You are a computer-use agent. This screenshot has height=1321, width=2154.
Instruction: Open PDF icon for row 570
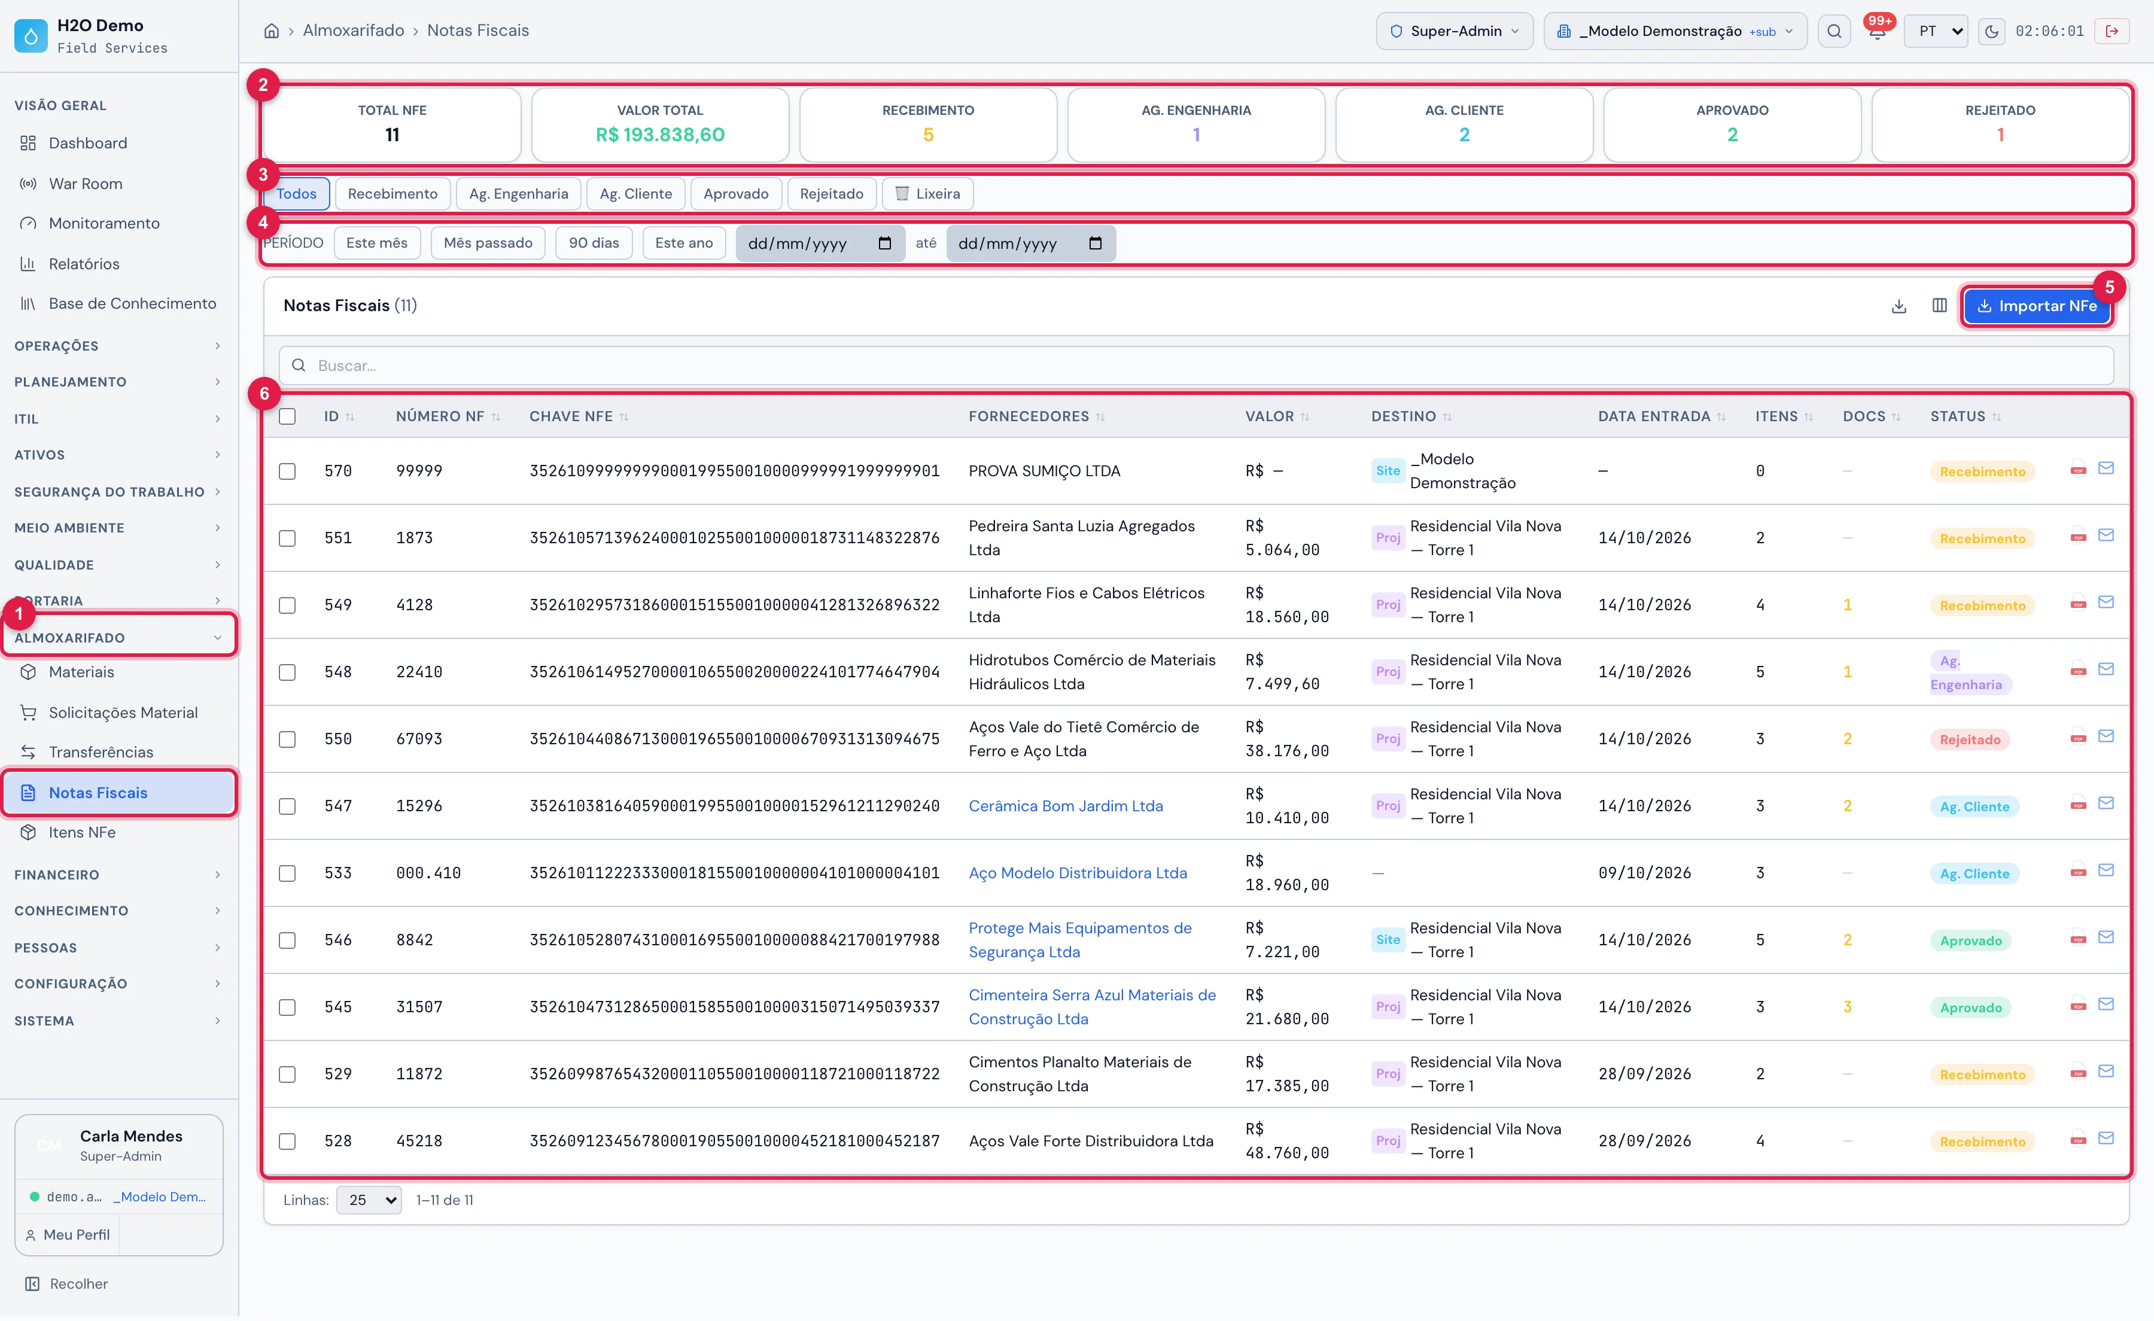(2078, 470)
